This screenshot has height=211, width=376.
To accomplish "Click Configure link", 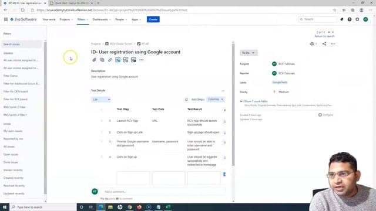I will [325, 115].
